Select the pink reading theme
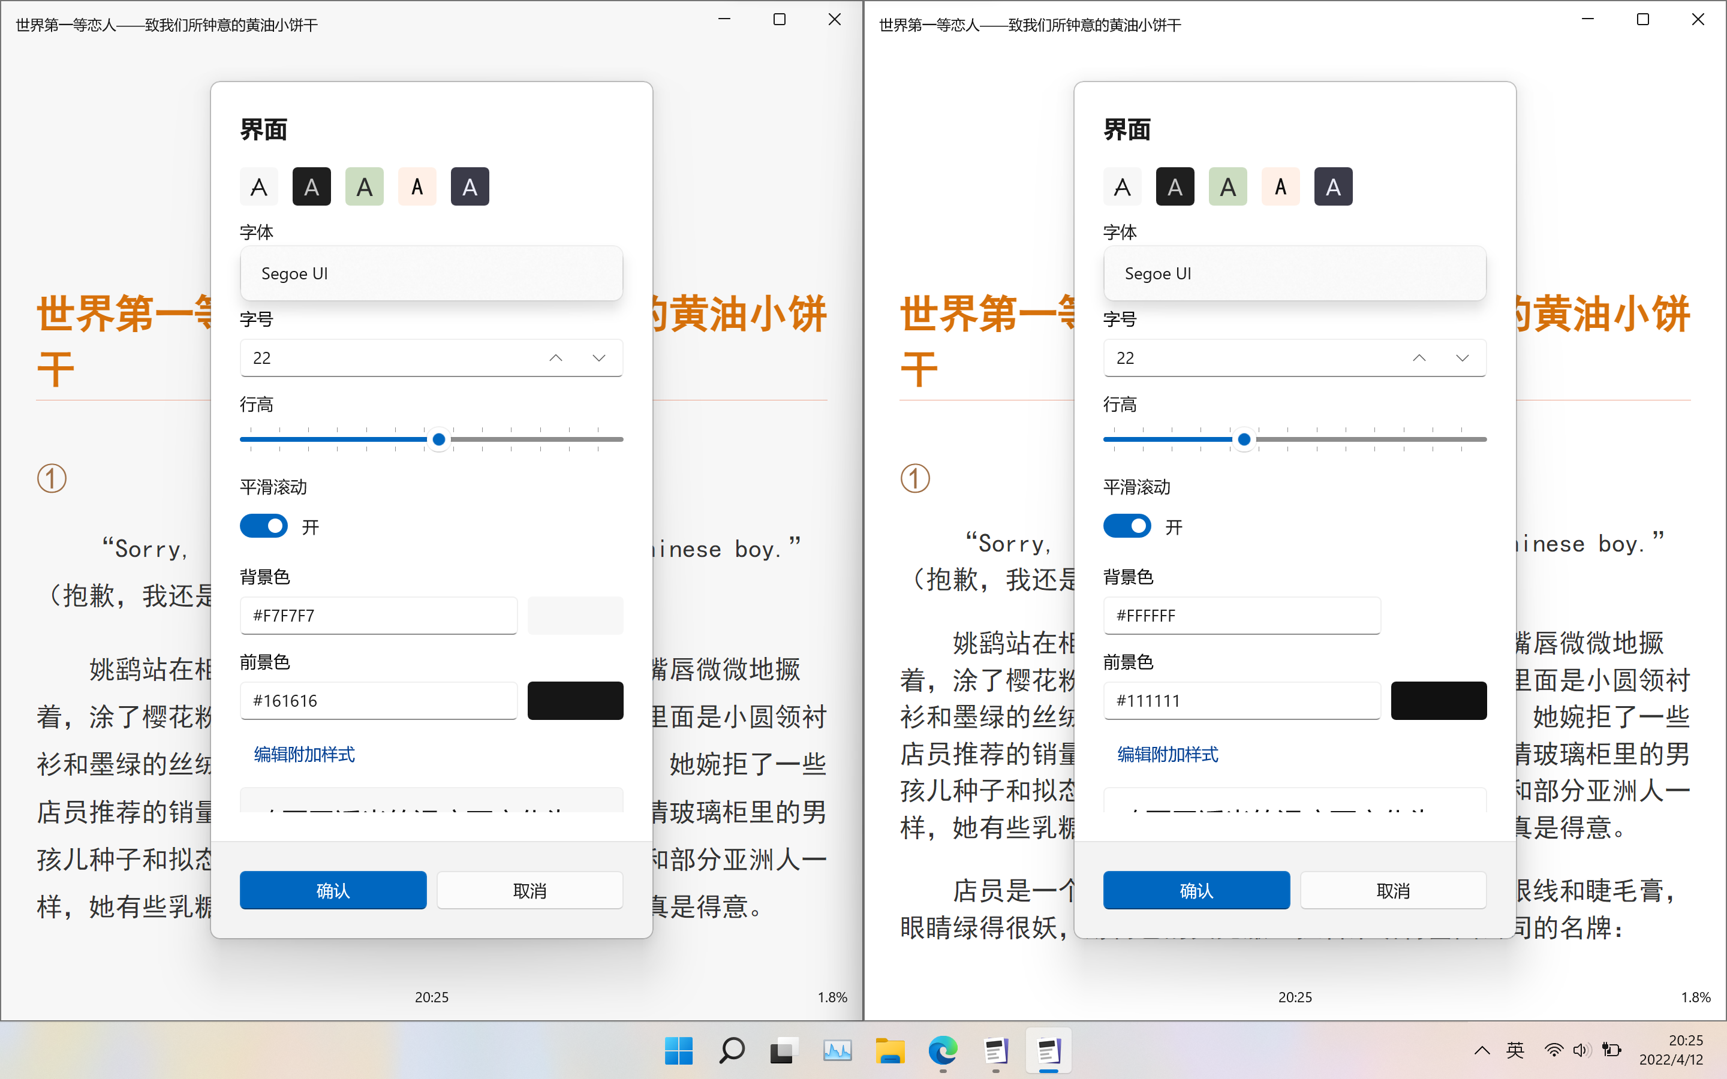This screenshot has width=1727, height=1079. (417, 186)
